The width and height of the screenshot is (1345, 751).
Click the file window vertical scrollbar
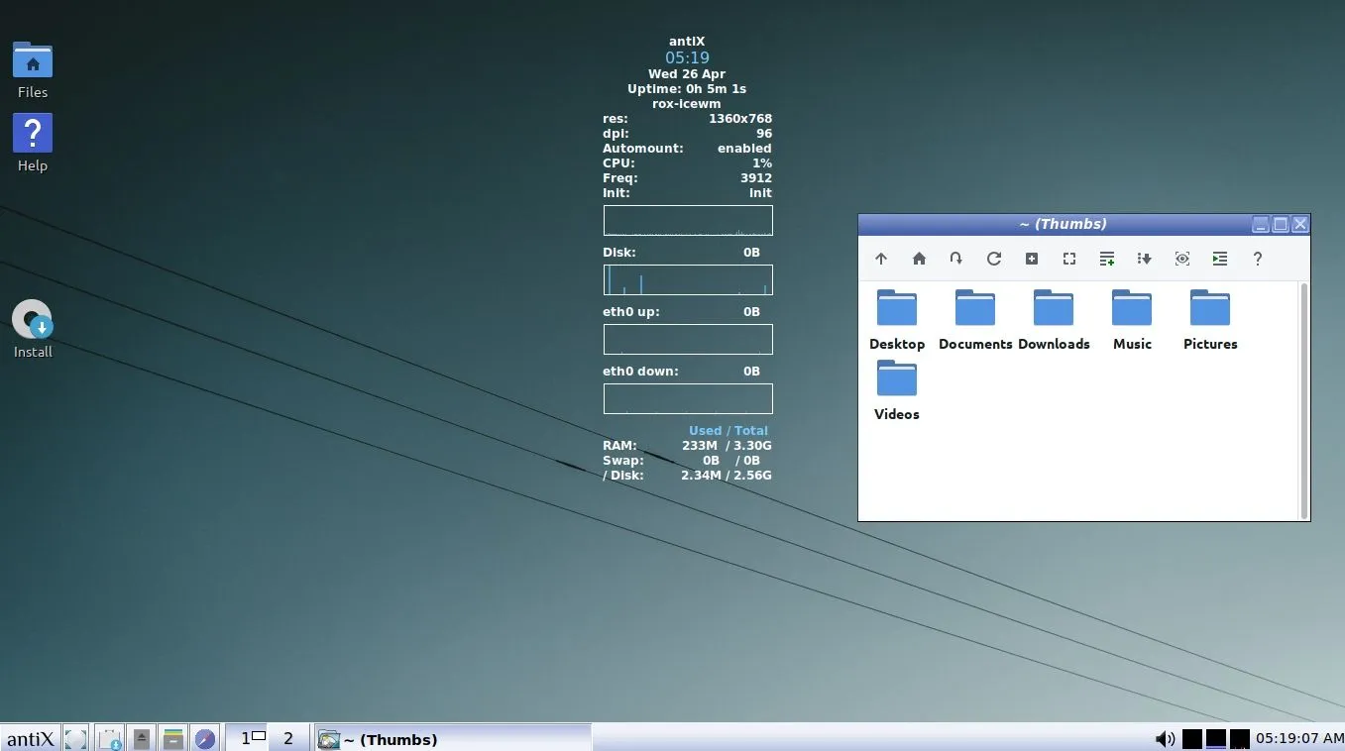(1303, 396)
